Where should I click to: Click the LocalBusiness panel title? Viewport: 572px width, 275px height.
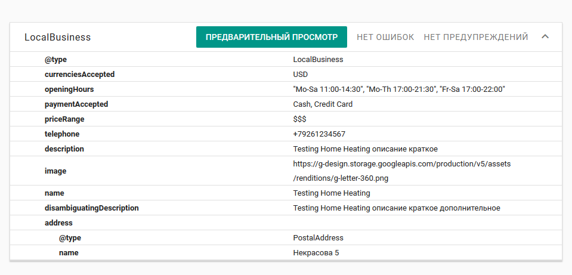click(x=57, y=37)
